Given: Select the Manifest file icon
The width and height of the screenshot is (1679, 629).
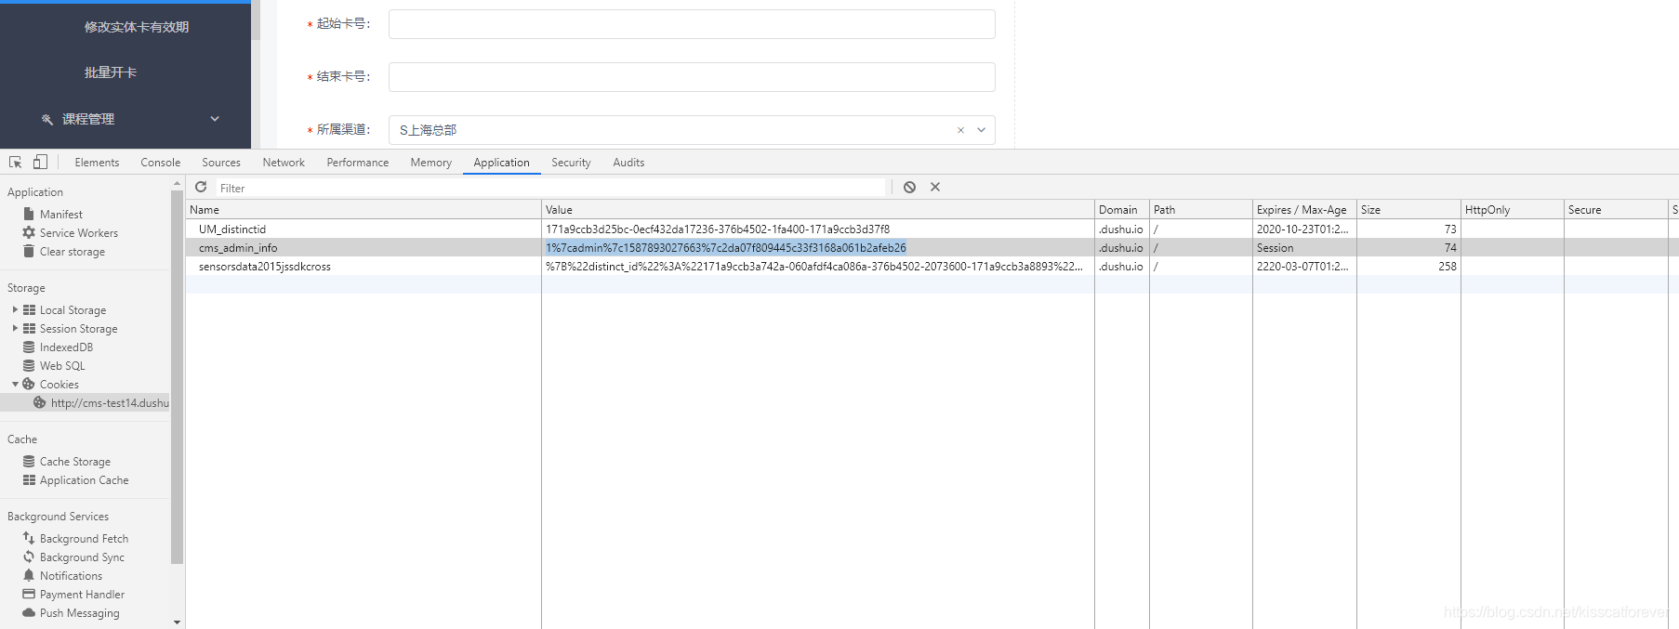Looking at the screenshot, I should pos(29,214).
